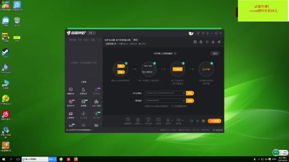Click the rtmp address field
289x162 pixels.
tap(165, 93)
